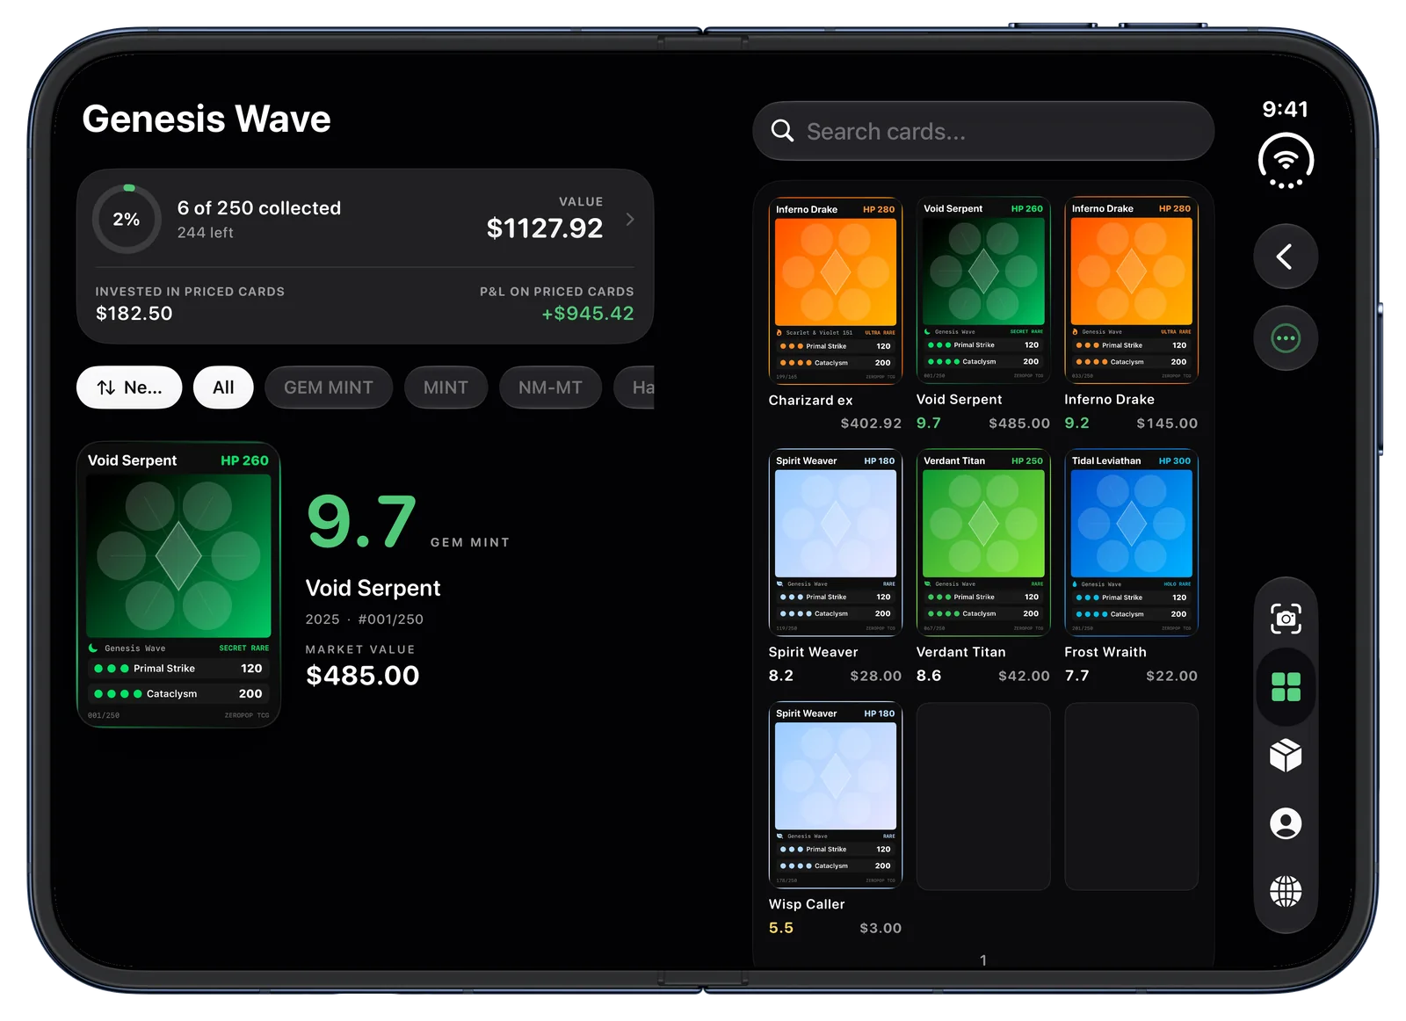
Task: Select the partially visible Ha filter chip
Action: pos(634,387)
